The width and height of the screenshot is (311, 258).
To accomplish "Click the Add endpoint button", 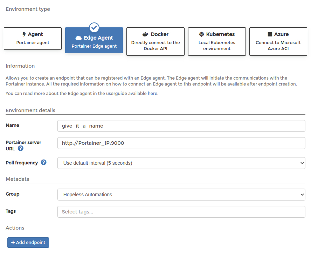I will coord(28,243).
